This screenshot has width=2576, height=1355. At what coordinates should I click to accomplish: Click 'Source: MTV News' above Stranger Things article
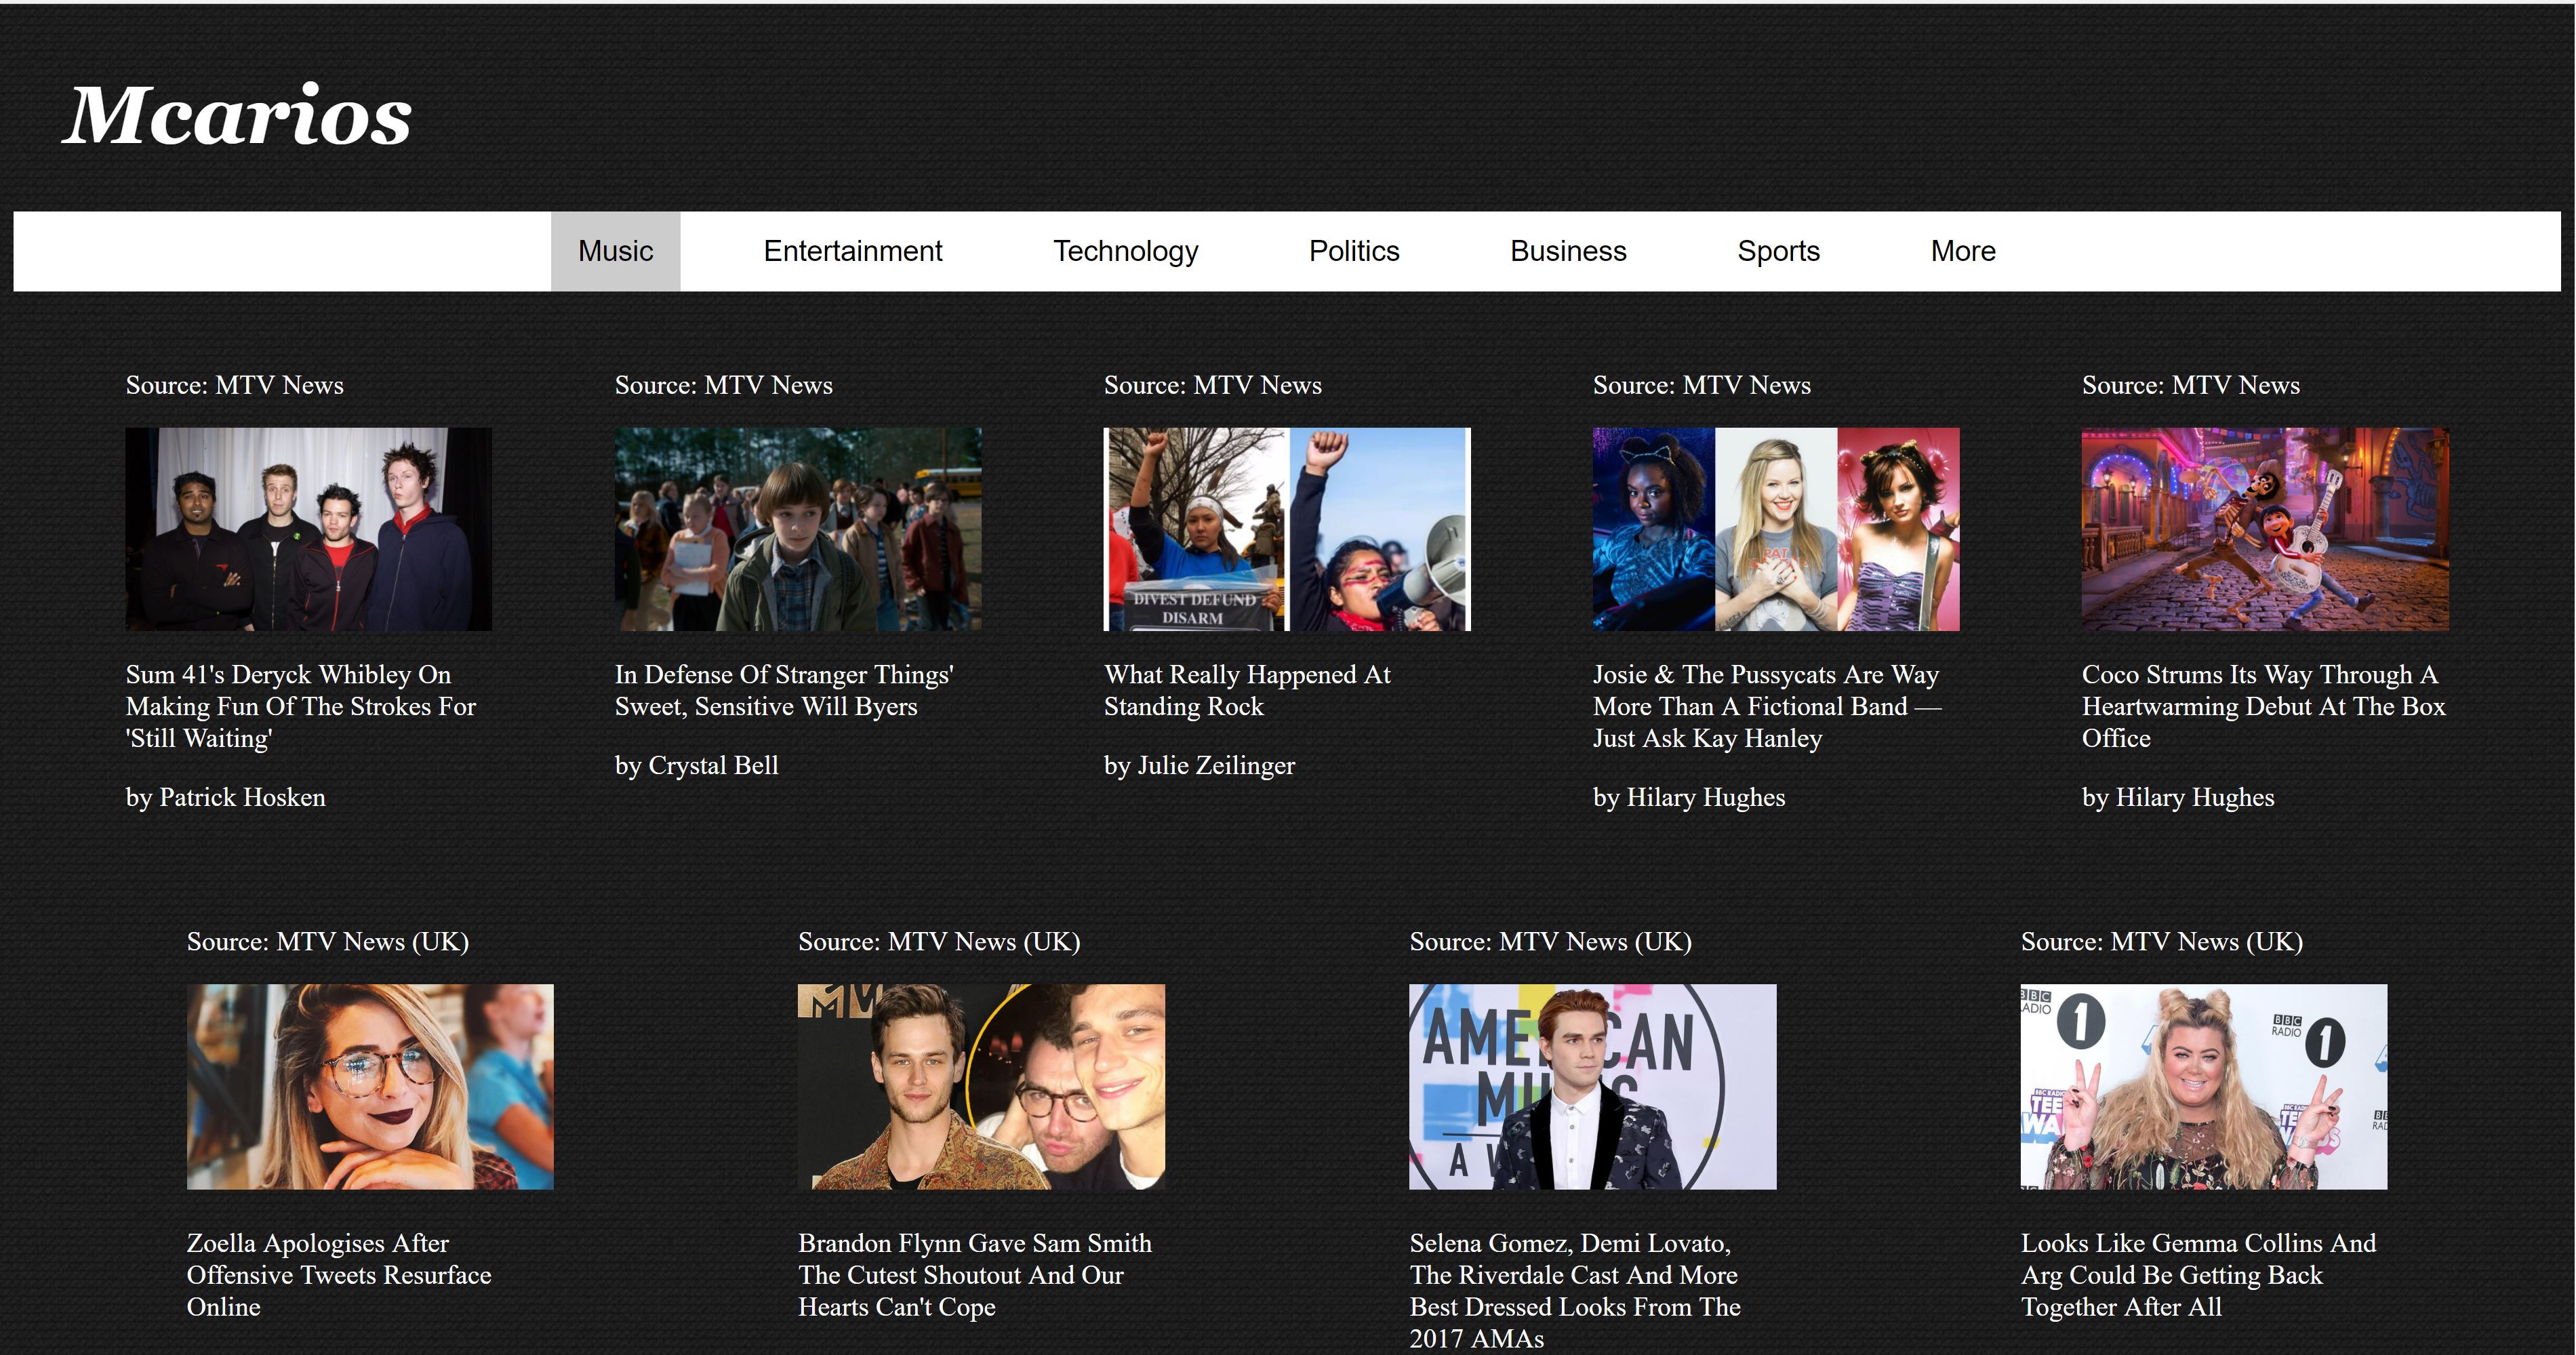coord(724,385)
